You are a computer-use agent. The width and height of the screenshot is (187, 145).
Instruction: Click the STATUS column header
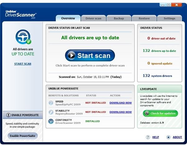(x=91, y=96)
